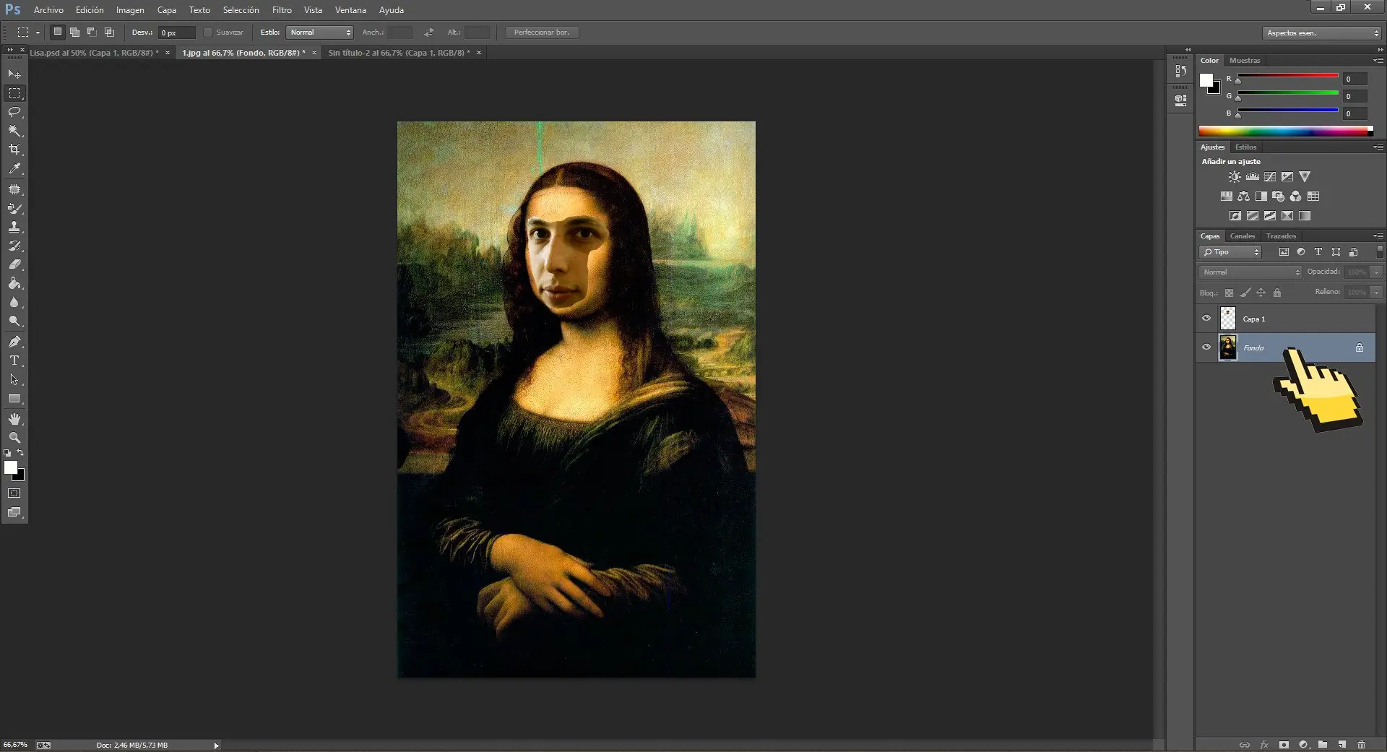Select the Pen tool
Viewport: 1387px width, 752px height.
[14, 342]
